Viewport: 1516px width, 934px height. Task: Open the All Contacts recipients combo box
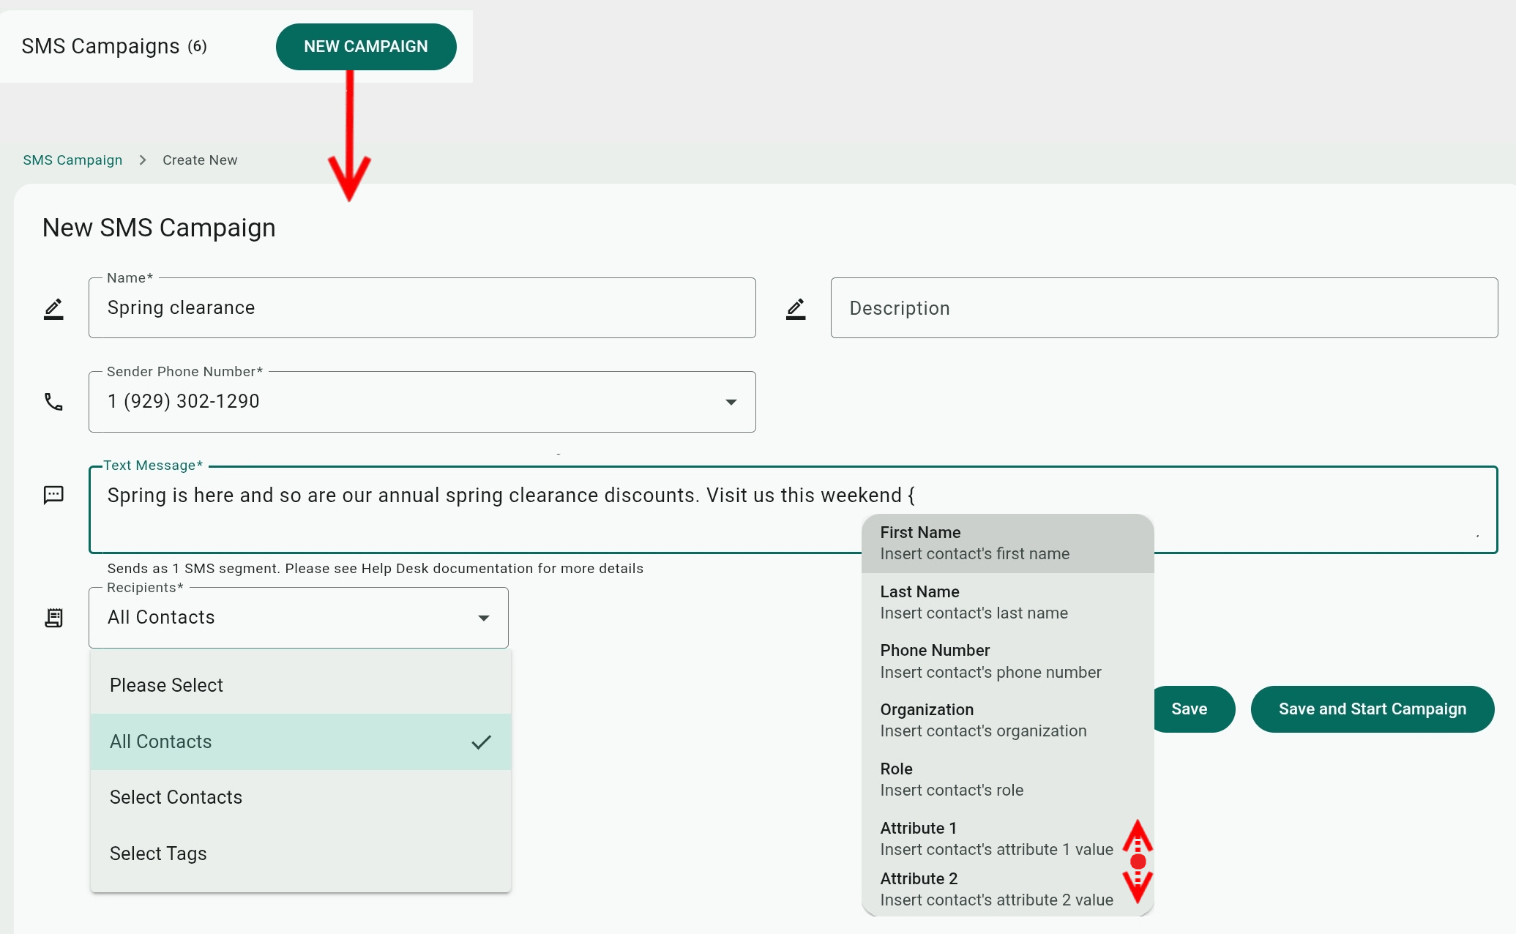coord(285,618)
